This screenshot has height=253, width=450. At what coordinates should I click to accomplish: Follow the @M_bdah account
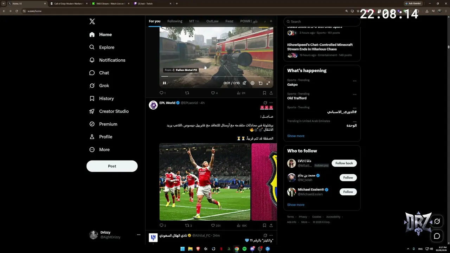348,177
